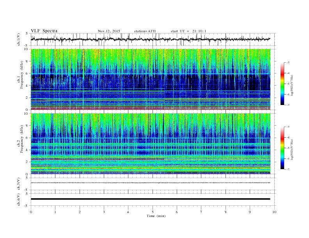Click the "ch.3(V)" axis label

click(x=19, y=184)
